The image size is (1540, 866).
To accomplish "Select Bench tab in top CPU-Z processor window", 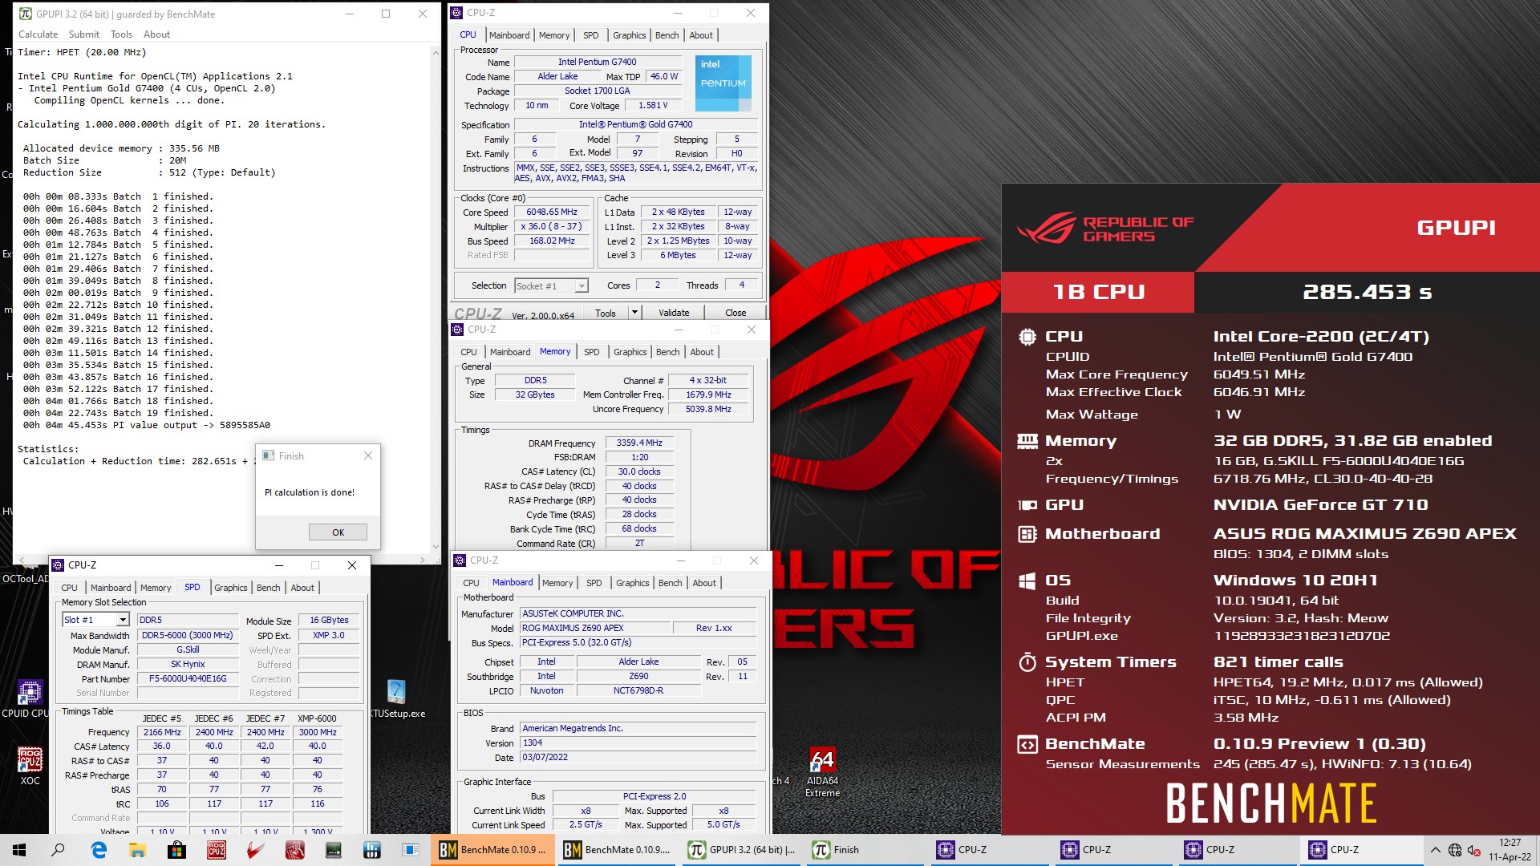I will (x=667, y=35).
